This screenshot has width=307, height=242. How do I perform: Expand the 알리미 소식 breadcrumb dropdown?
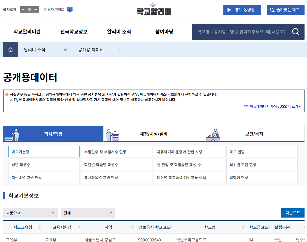(x=66, y=49)
